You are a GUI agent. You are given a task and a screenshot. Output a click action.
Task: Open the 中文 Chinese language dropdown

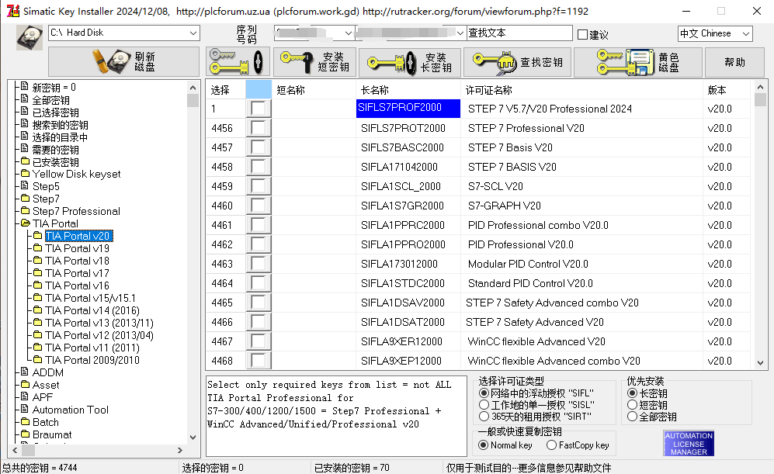pyautogui.click(x=745, y=33)
